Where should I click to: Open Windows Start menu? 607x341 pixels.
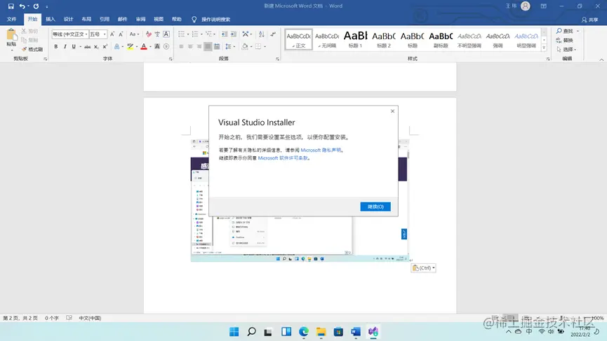(x=234, y=332)
